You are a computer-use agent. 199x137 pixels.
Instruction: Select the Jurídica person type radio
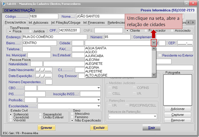[x=31, y=31]
